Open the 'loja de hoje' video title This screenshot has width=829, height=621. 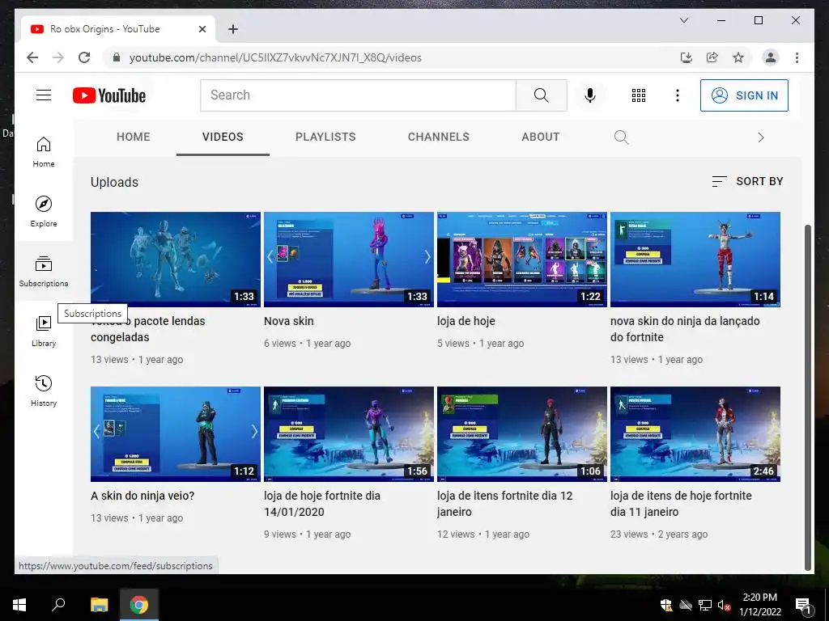pos(466,321)
